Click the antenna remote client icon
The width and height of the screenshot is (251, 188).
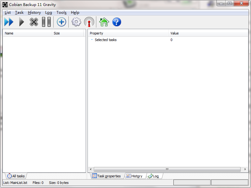pyautogui.click(x=89, y=22)
